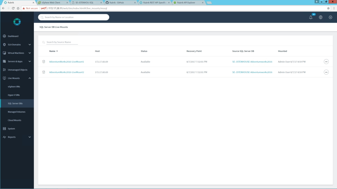This screenshot has width=337, height=189.
Task: Click the notifications bell icon
Action: 311,17
